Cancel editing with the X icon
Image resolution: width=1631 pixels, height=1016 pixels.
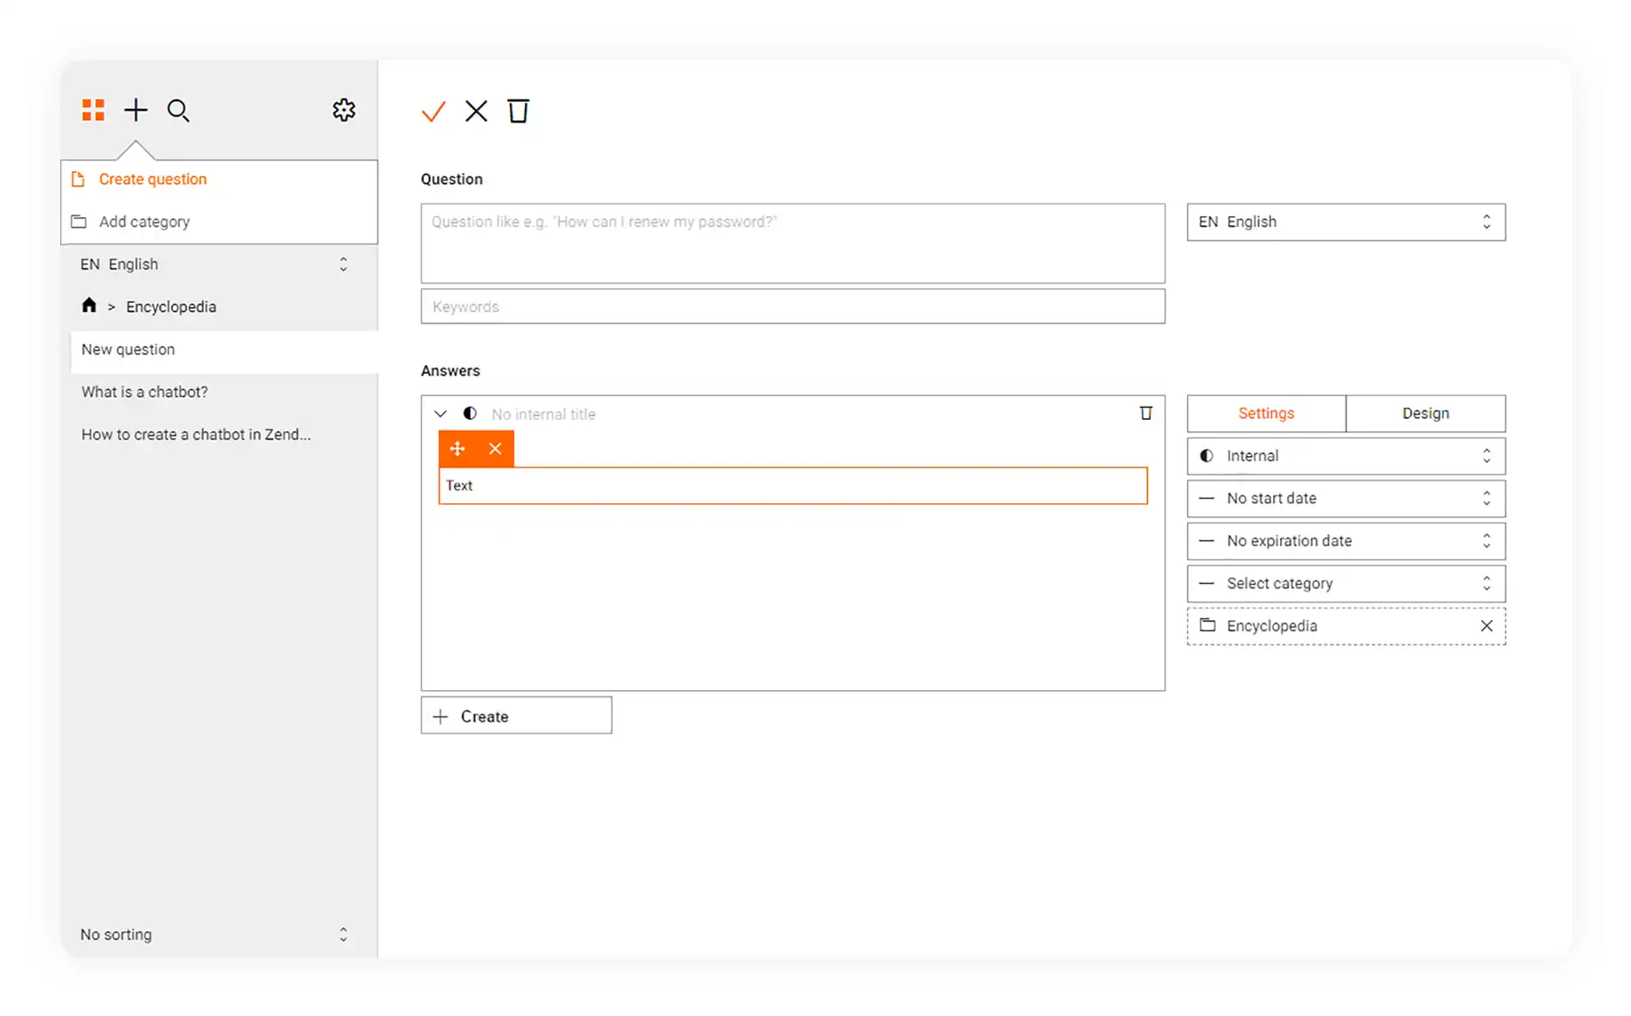point(476,112)
